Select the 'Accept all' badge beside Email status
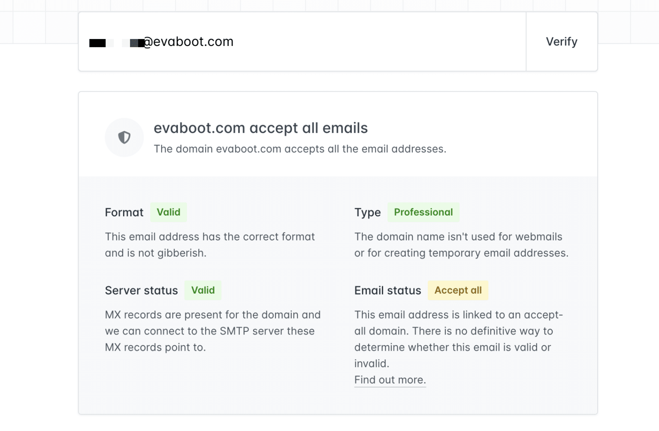 [x=457, y=290]
